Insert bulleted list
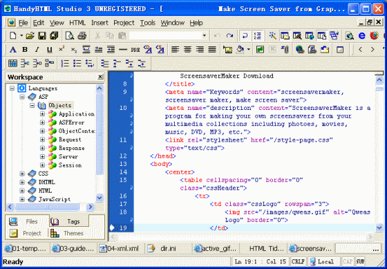This screenshot has width=387, height=269. (77, 63)
